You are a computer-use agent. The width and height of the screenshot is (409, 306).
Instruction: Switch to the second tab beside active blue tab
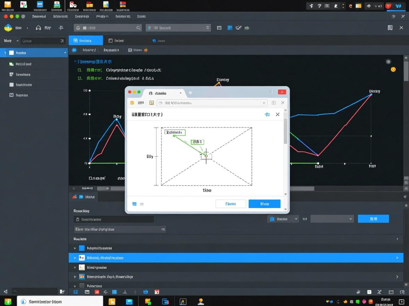(116, 41)
